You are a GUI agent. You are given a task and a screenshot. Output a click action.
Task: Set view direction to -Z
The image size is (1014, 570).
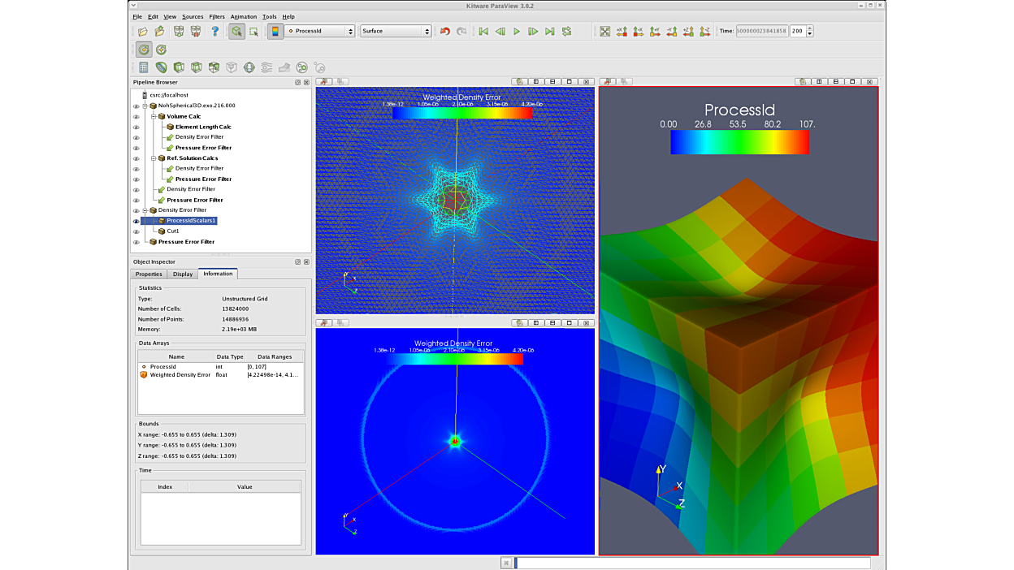(705, 31)
